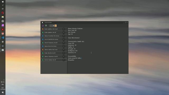Select the 'Zaluras Stafford the Dwarf' row
Viewport: 169px width, 95px height.
tap(54, 50)
